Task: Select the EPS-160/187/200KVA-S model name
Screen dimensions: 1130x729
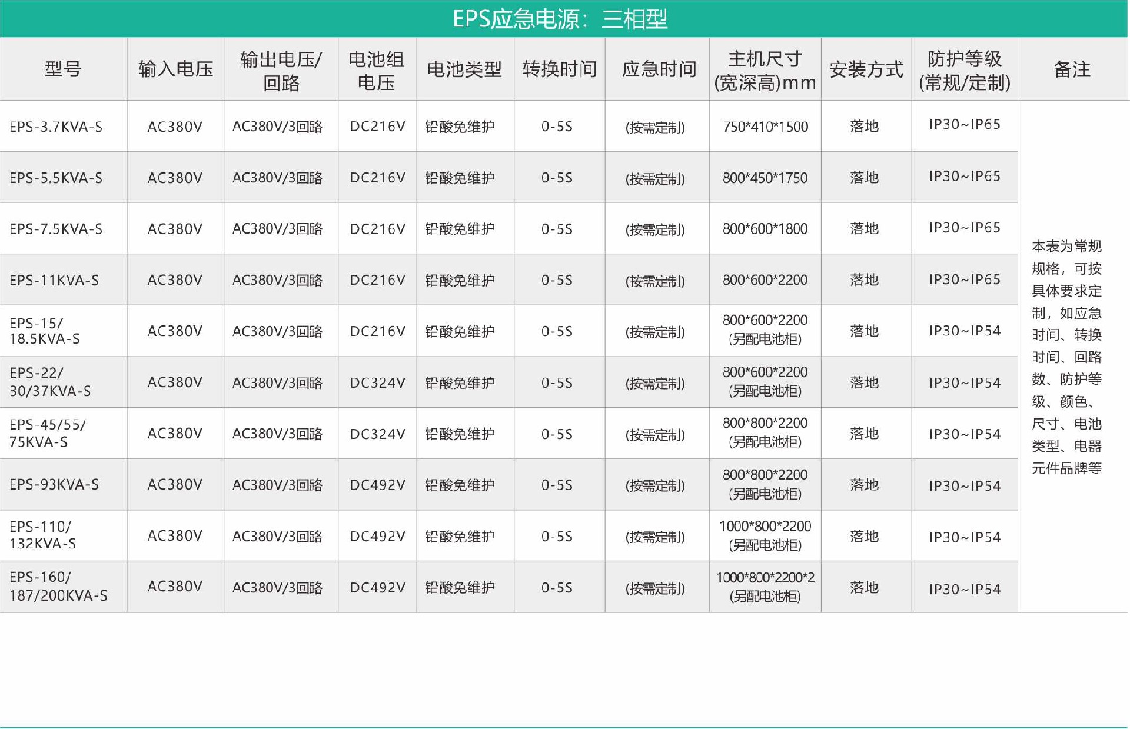Action: [x=59, y=587]
